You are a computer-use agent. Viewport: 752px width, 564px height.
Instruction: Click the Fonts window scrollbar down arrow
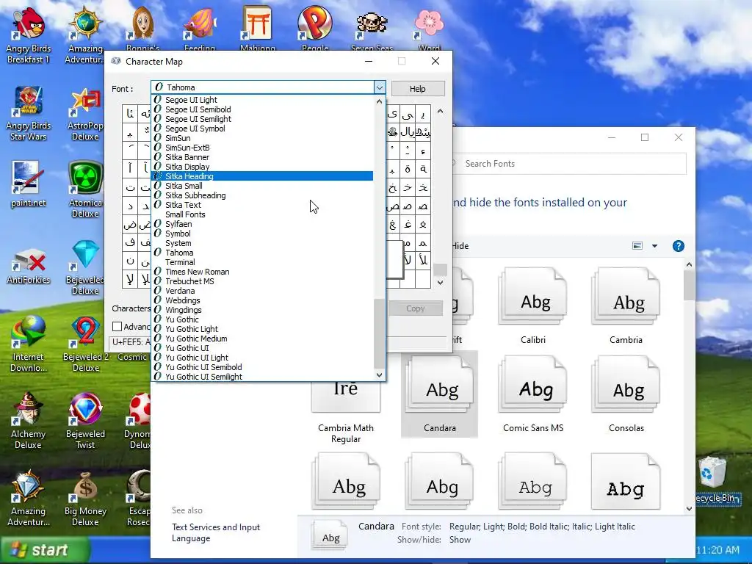point(689,509)
